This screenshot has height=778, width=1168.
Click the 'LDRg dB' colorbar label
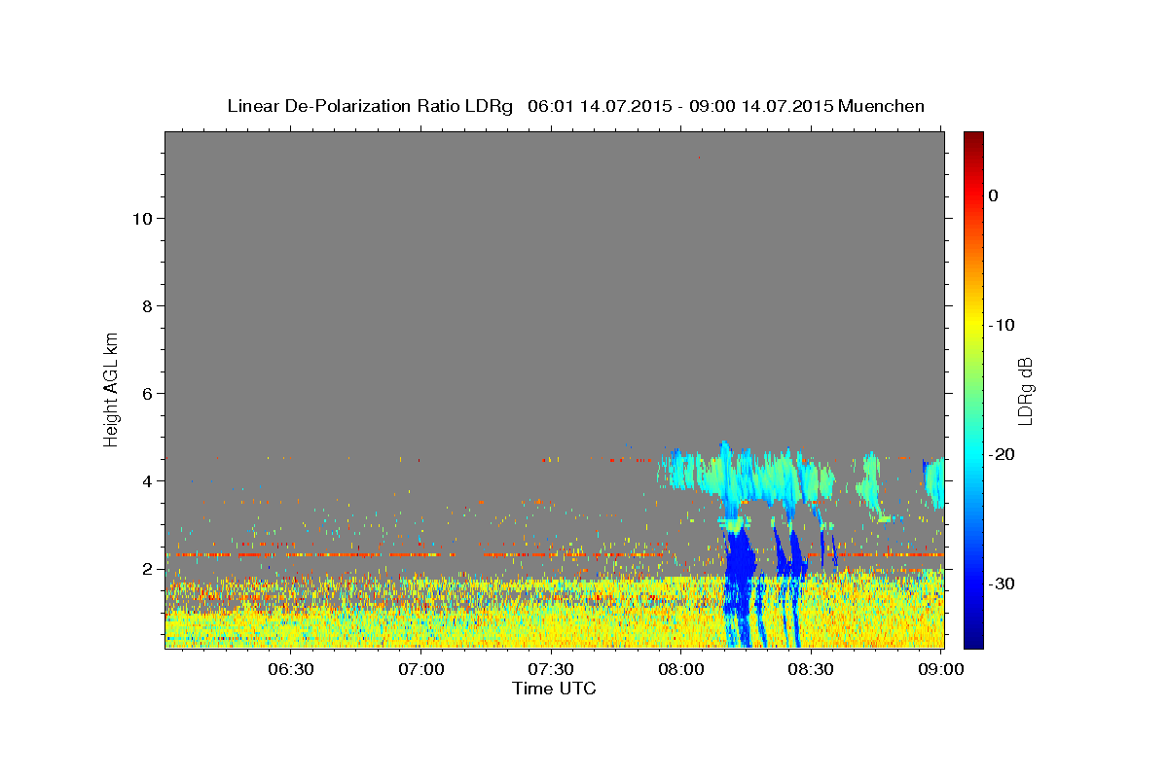coord(1025,389)
